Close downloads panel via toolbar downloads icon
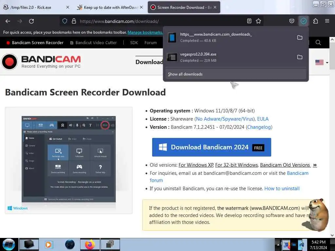The image size is (335, 251). 303,21
